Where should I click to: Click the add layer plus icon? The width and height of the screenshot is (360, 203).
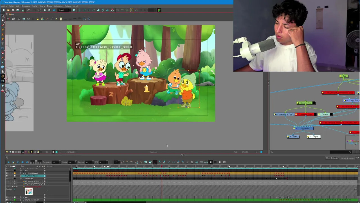(x=37, y=166)
